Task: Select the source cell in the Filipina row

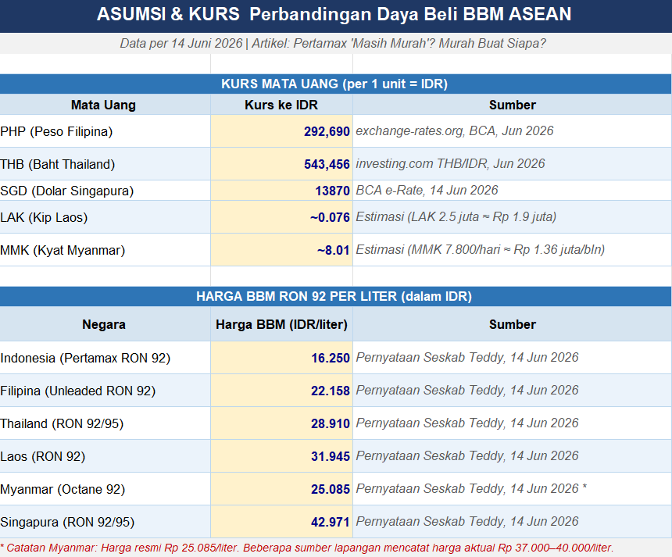Action: (x=512, y=391)
